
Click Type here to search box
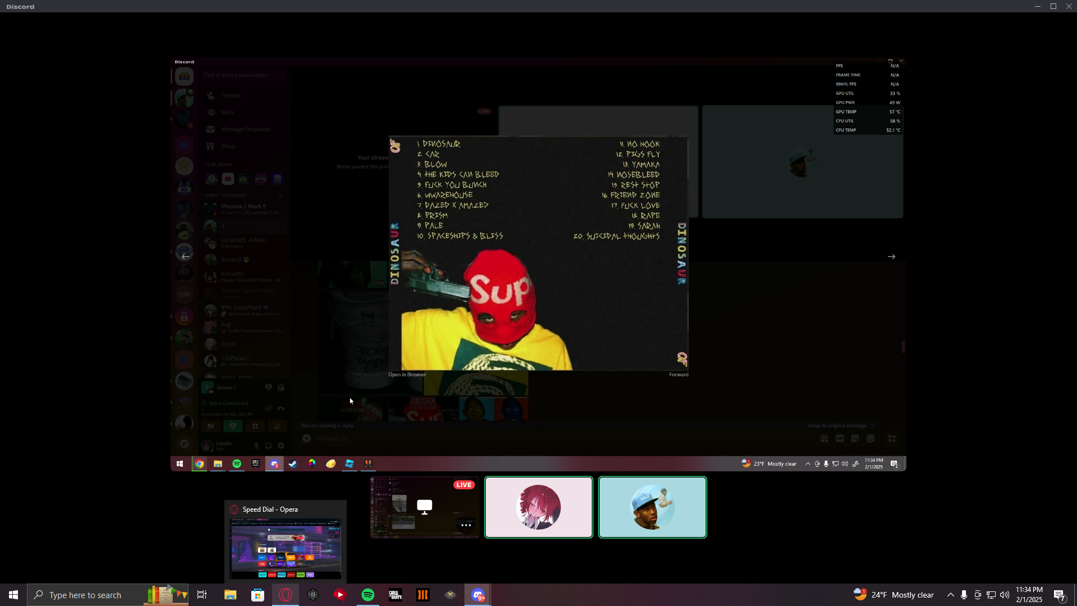coord(85,595)
